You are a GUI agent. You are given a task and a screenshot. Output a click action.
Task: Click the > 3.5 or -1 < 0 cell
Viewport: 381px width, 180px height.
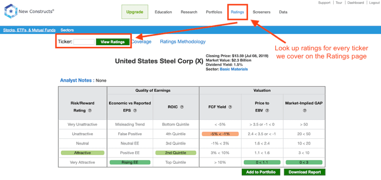262,124
